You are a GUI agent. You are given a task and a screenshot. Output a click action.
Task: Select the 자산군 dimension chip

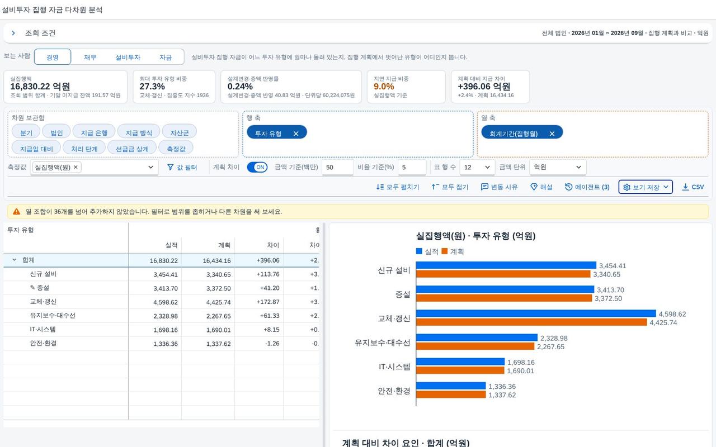tap(180, 132)
